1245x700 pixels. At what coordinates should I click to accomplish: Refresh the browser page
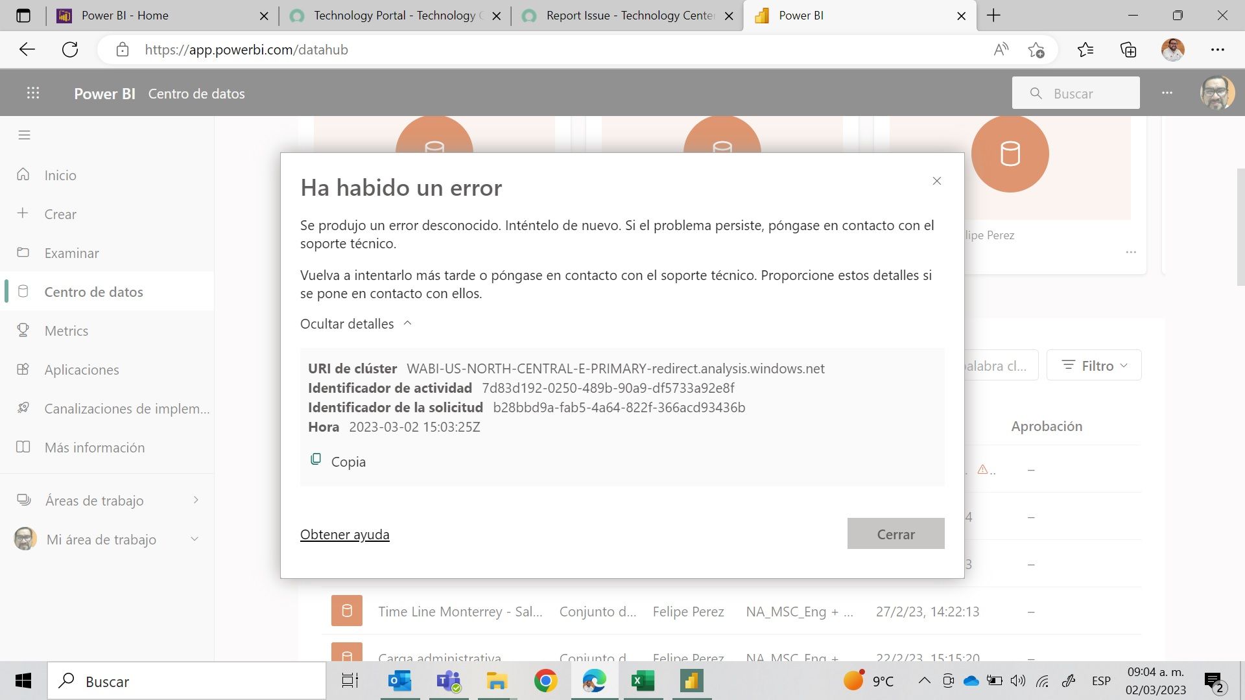(70, 49)
